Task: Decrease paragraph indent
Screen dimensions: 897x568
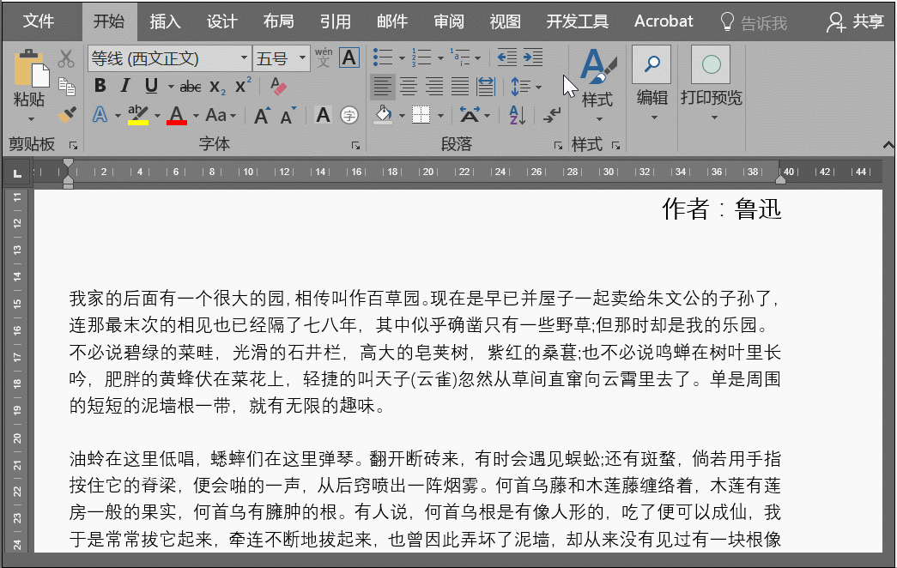Action: [x=506, y=57]
